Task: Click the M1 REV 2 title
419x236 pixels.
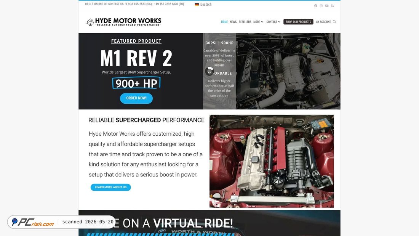Action: click(136, 58)
